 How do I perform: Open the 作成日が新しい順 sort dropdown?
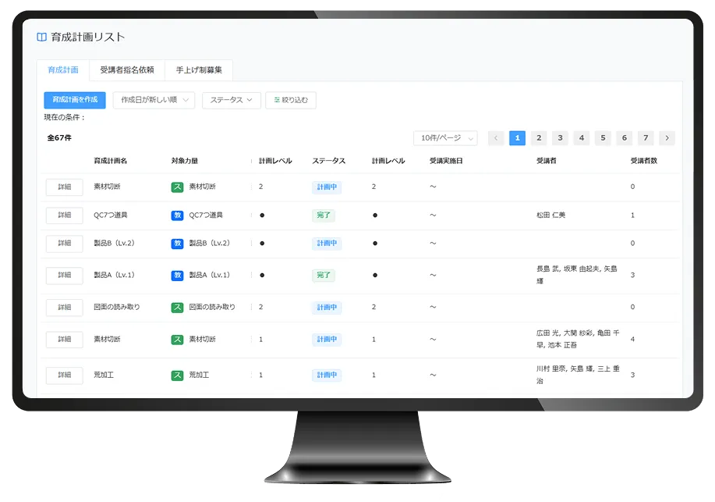[x=154, y=100]
